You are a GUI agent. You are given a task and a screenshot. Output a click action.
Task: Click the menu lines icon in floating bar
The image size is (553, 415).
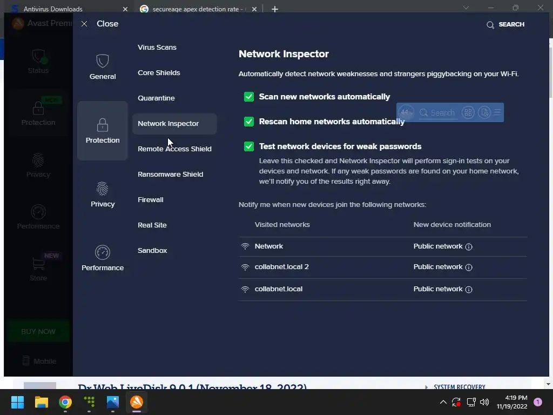pos(497,112)
